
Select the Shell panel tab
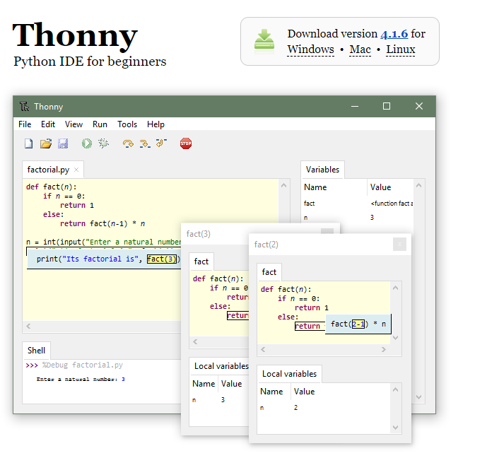[36, 351]
